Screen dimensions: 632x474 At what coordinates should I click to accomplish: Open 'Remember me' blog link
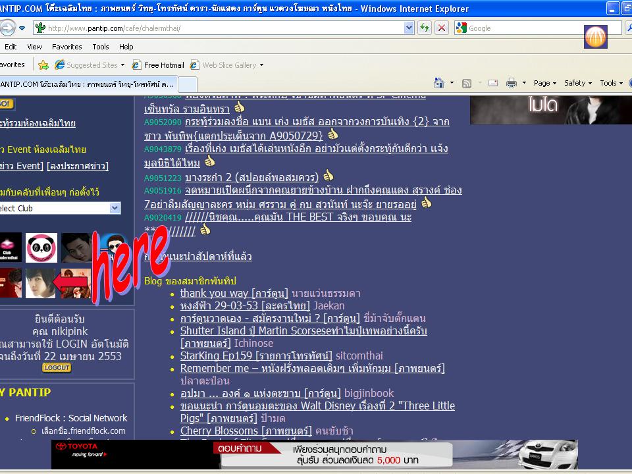click(x=312, y=369)
